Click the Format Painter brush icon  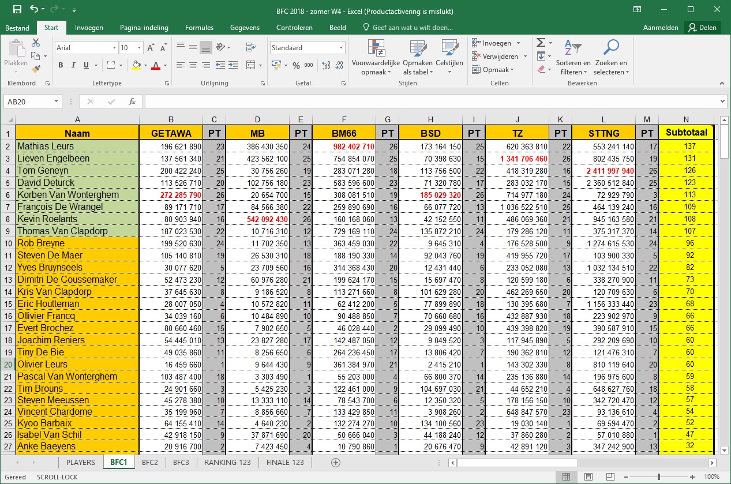tap(36, 69)
